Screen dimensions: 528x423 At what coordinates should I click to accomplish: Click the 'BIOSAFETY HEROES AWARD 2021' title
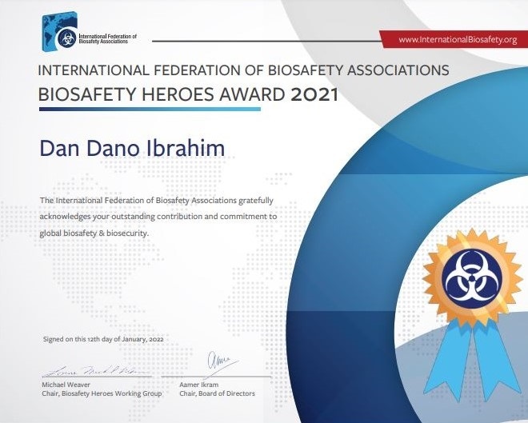[x=188, y=94]
